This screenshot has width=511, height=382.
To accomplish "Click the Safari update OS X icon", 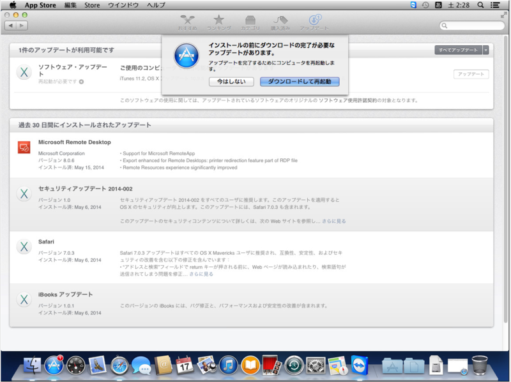I will tap(24, 247).
